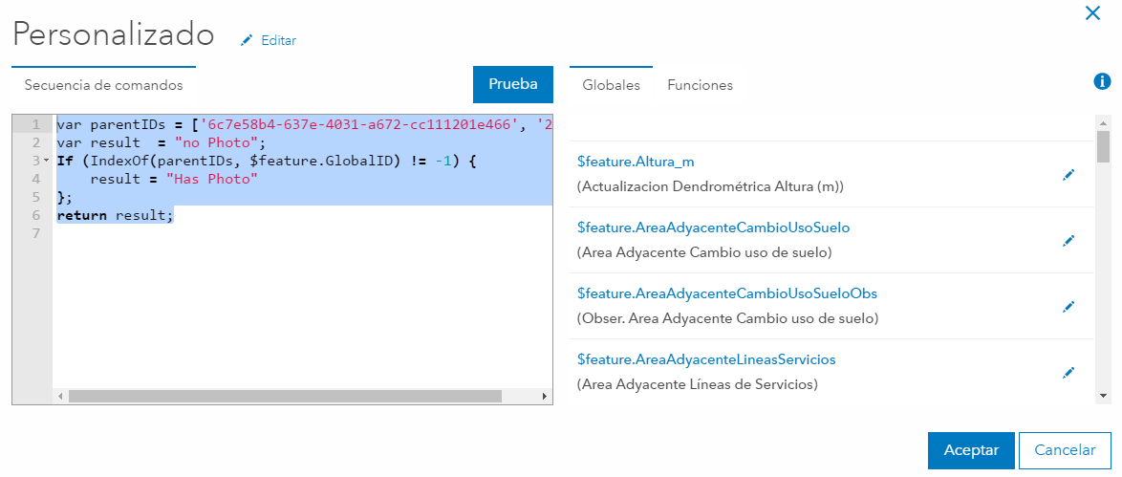
Task: Click the Cancelar button
Action: tap(1065, 450)
